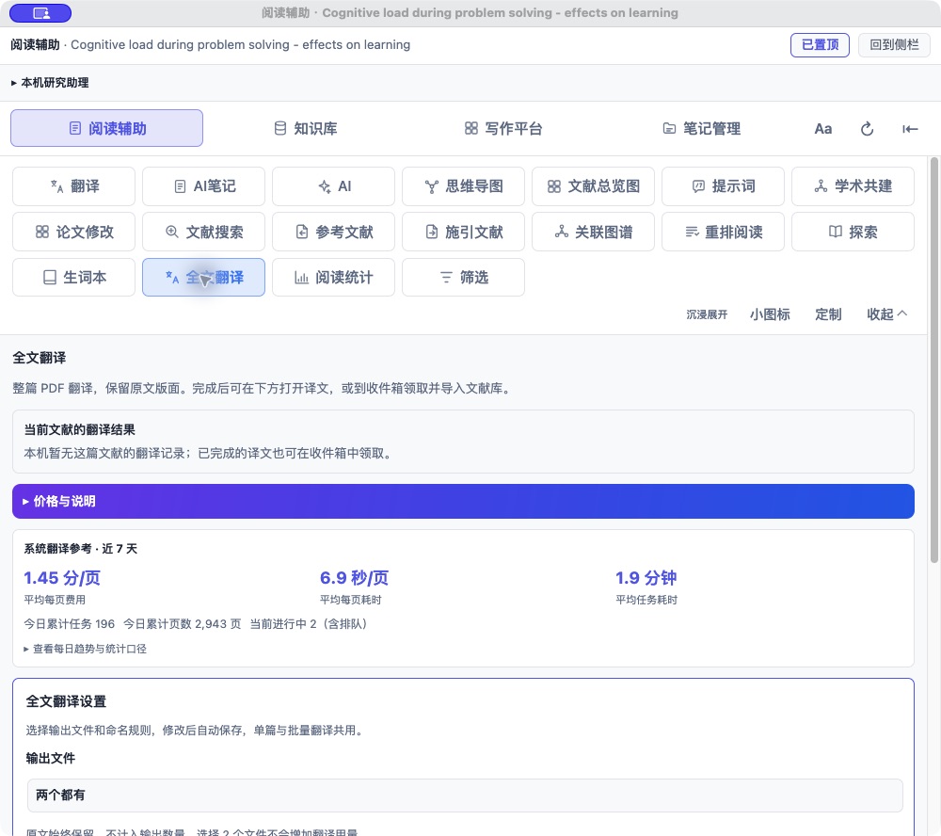Click the collapse-to-left arrow icon
Viewport: 941px width, 836px height.
tap(910, 129)
